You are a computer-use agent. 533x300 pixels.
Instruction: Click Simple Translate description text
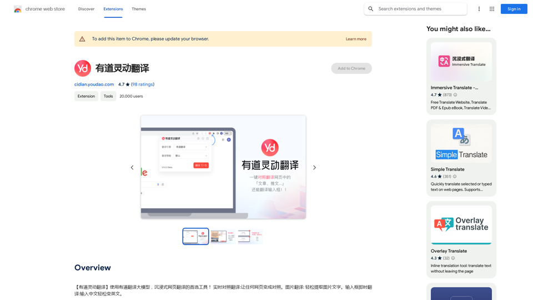point(461,187)
